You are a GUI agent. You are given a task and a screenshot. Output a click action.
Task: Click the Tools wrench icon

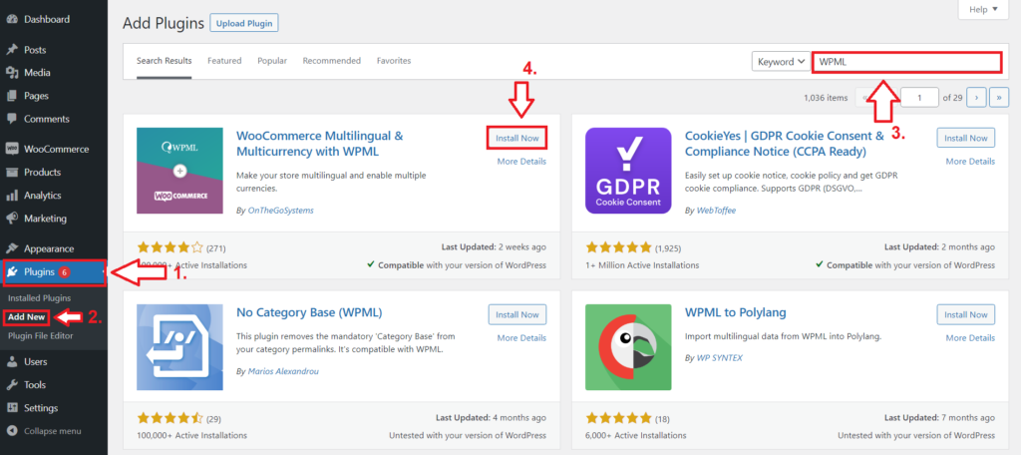11,385
